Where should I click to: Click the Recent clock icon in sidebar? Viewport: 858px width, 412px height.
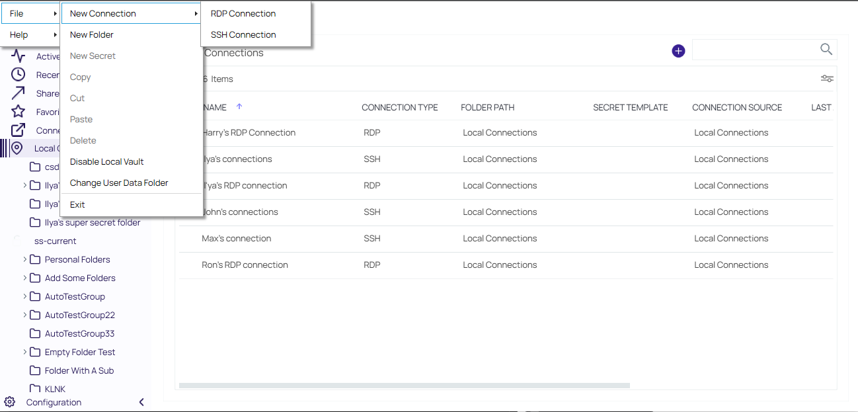click(x=19, y=75)
